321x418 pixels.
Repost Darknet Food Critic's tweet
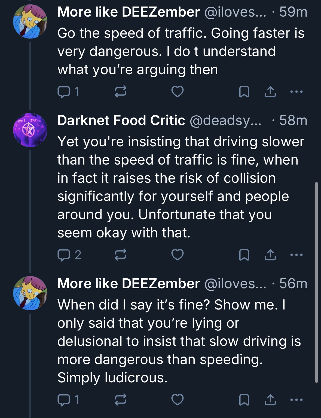[120, 255]
